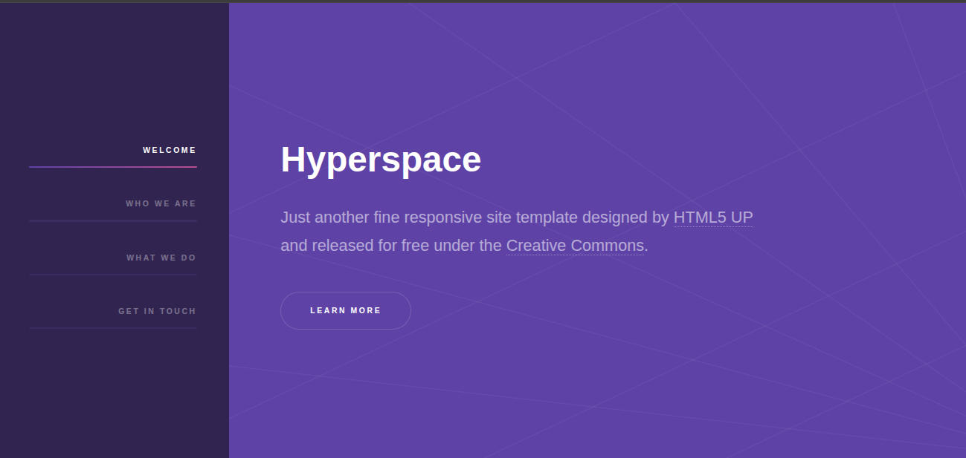Click the divider line under GET IN TOUCH
Image resolution: width=966 pixels, height=458 pixels.
tap(113, 328)
